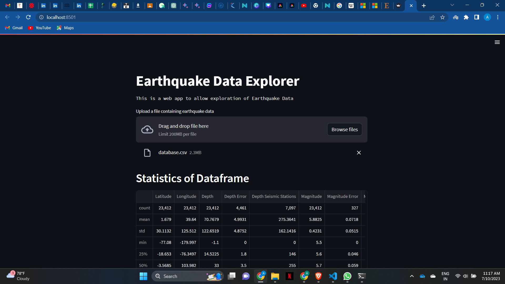Bookmark the page via the star icon
The image size is (505, 284).
443,17
